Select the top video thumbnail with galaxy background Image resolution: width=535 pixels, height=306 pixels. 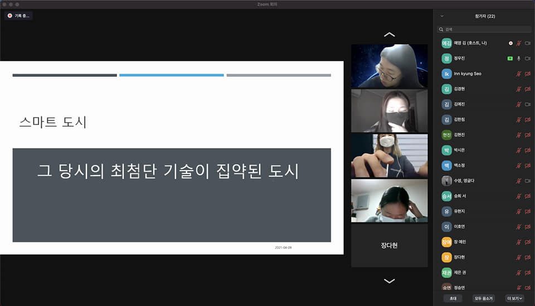[x=390, y=66]
